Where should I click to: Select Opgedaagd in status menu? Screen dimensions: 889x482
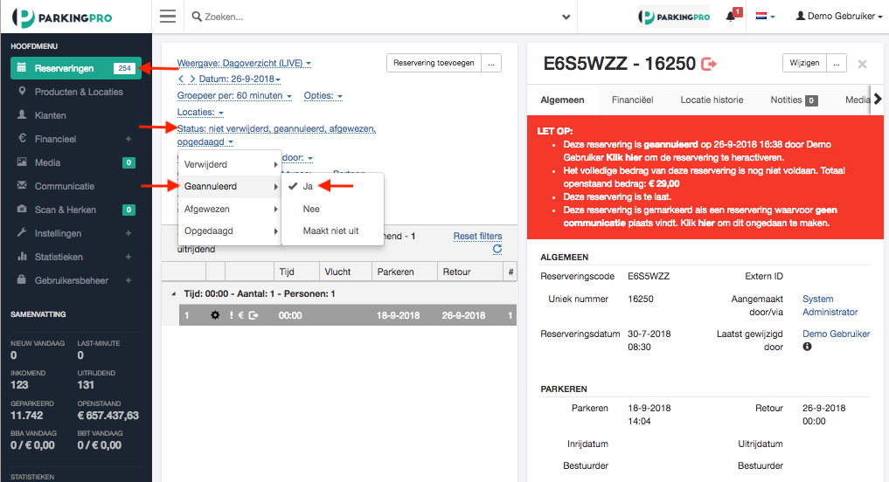230,231
